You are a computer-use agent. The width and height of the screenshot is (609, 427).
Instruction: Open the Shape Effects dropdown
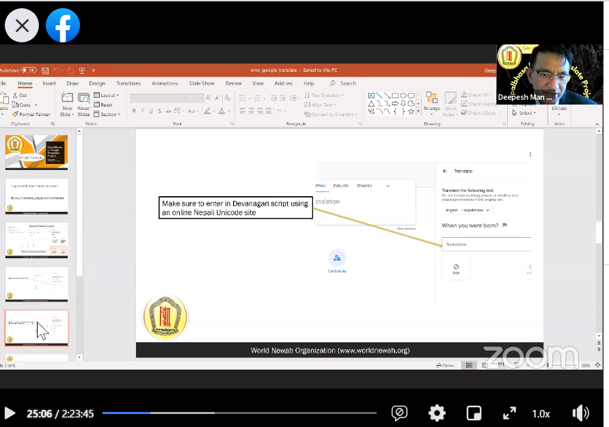tap(481, 113)
